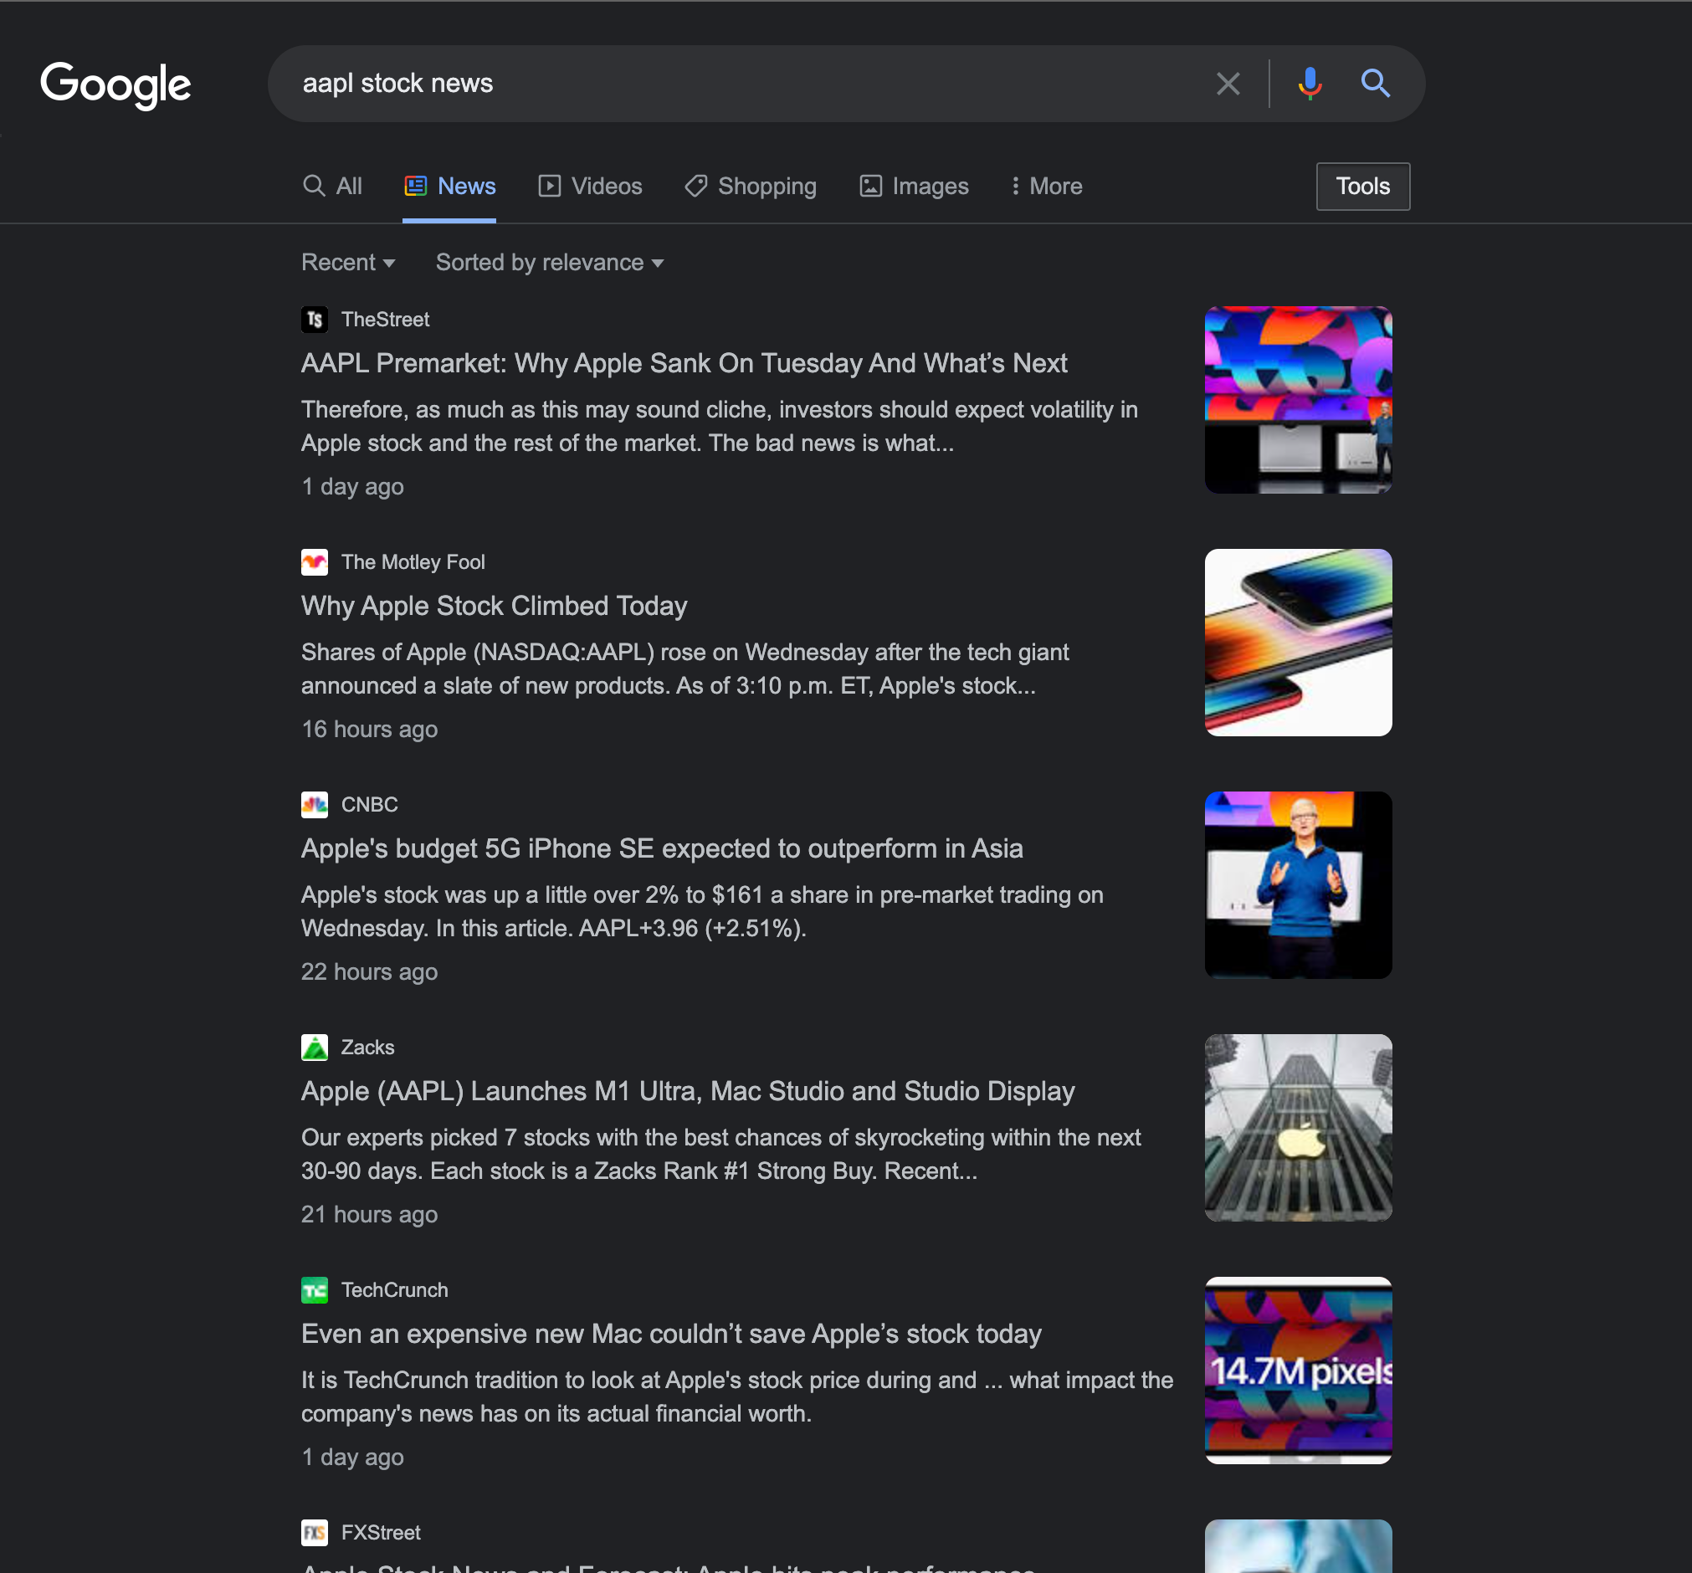This screenshot has height=1573, width=1692.
Task: Click the FXStreet favicon
Action: [x=314, y=1532]
